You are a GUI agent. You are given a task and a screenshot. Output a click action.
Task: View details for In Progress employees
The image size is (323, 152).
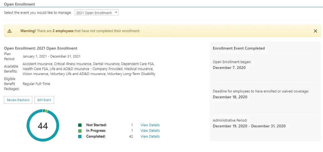coord(150,131)
